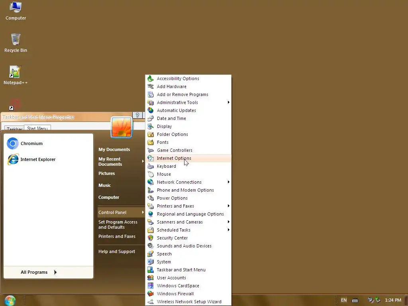
Task: Expand the Printers and Faxes submenu arrow in Control Panel list
Action: tap(228, 206)
